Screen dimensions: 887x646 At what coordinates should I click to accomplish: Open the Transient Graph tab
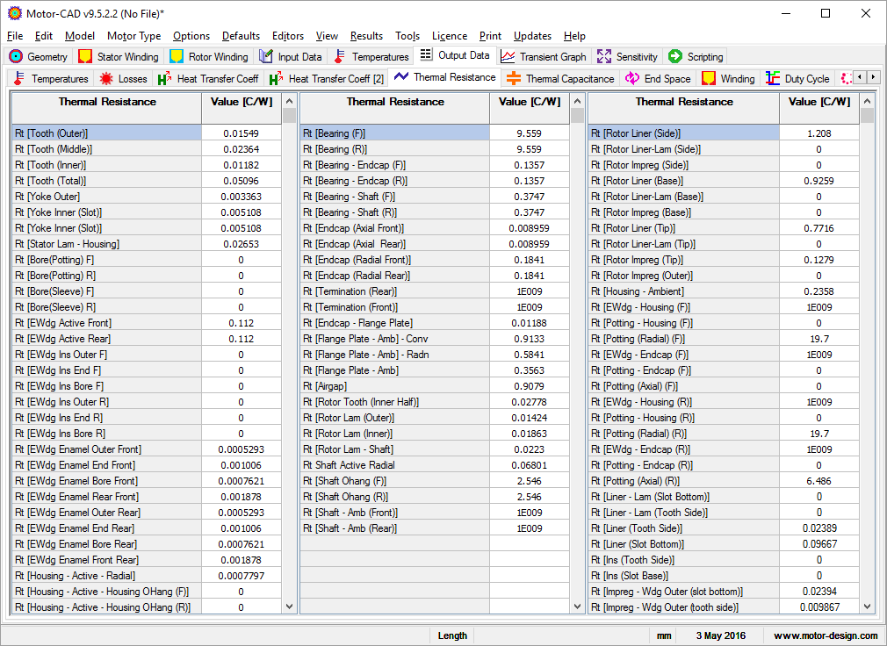(544, 56)
